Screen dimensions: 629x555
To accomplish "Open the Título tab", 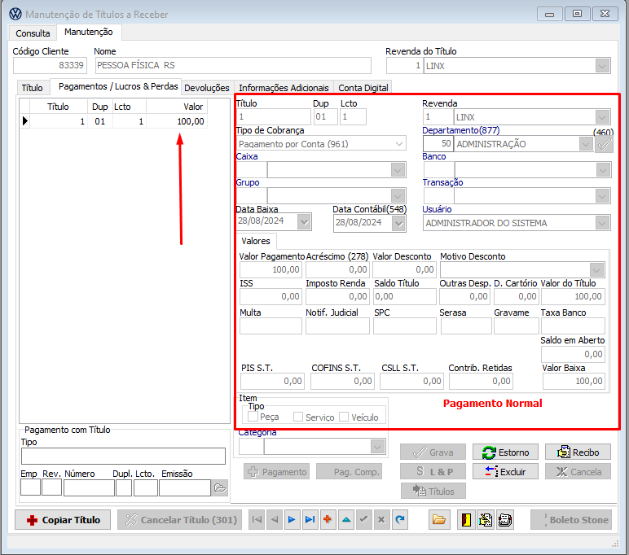I will tap(32, 87).
